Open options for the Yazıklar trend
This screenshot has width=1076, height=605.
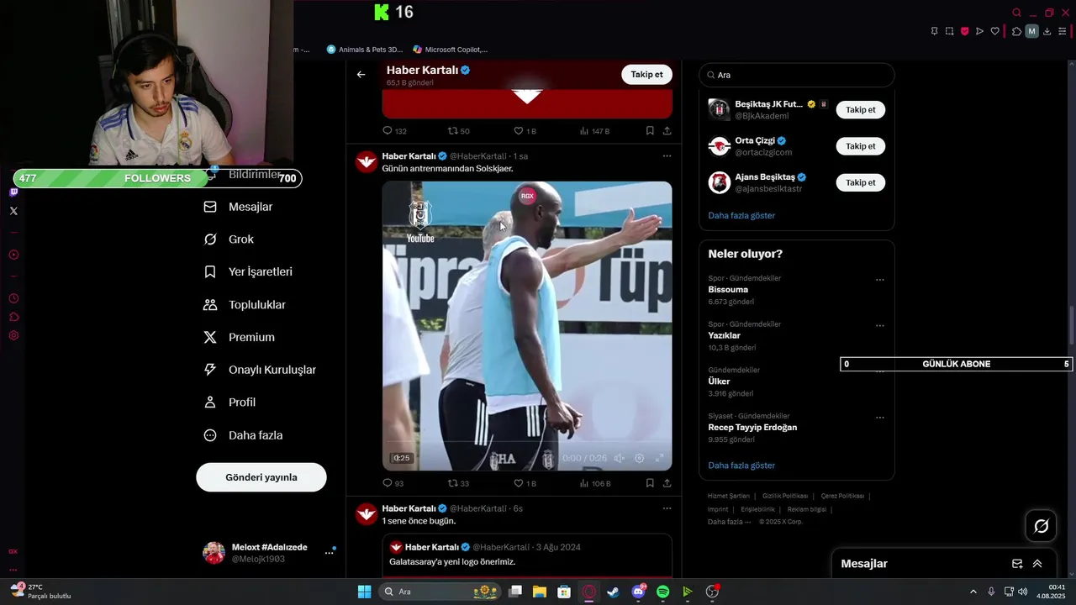point(880,326)
